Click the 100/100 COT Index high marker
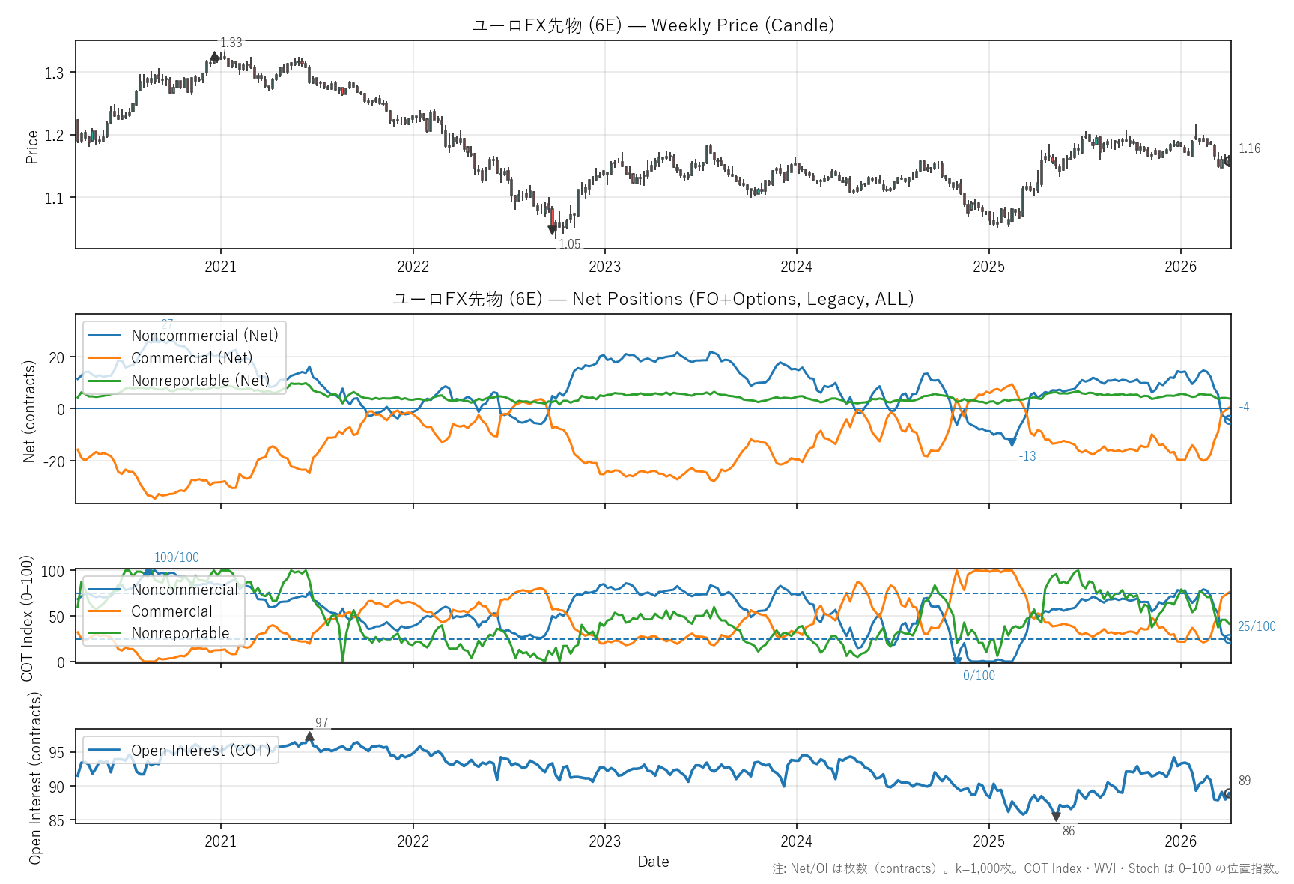Image resolution: width=1294 pixels, height=884 pixels. [148, 572]
